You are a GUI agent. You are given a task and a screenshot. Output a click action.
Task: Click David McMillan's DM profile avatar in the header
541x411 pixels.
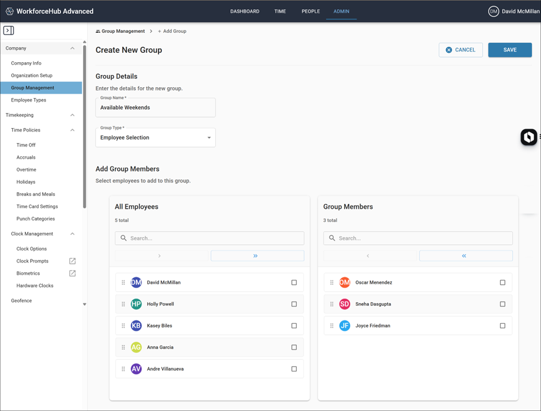coord(493,12)
